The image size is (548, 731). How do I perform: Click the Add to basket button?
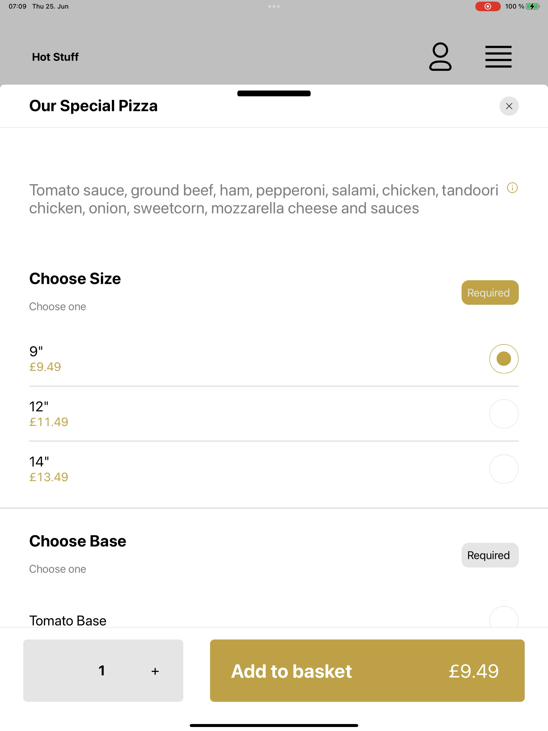click(x=367, y=671)
